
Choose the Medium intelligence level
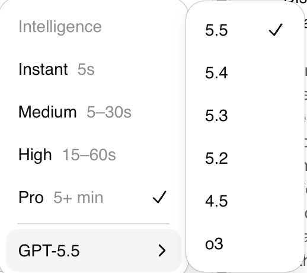[94, 112]
